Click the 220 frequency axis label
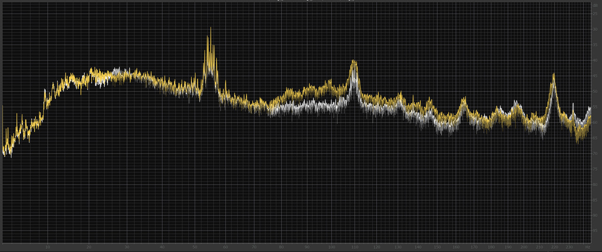 555,247
